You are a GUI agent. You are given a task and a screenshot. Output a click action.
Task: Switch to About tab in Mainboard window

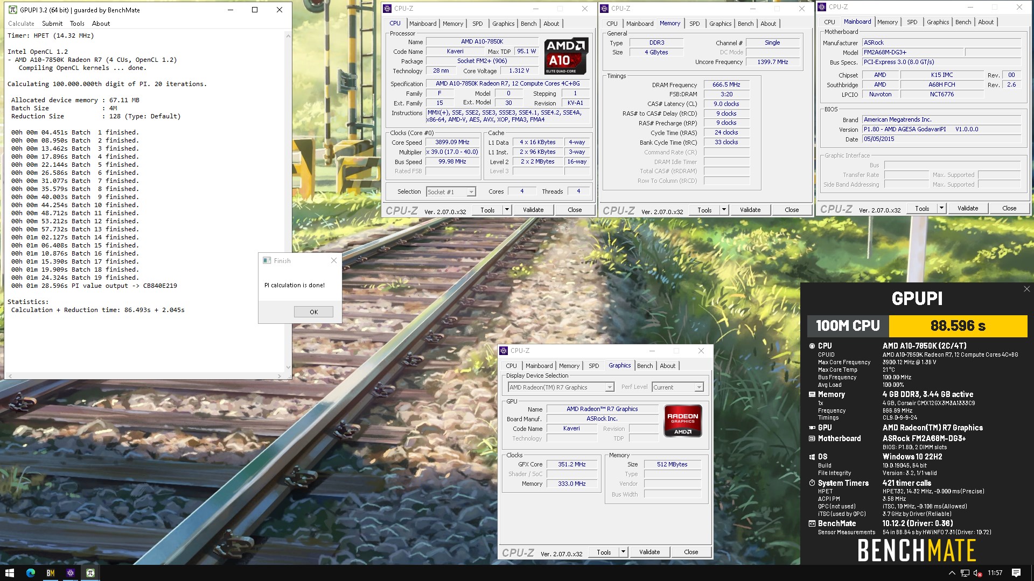986,22
